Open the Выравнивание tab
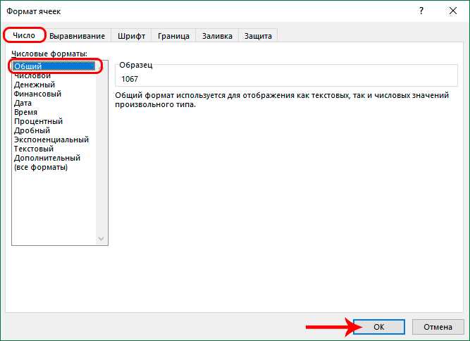The height and width of the screenshot is (341, 470). tap(77, 36)
